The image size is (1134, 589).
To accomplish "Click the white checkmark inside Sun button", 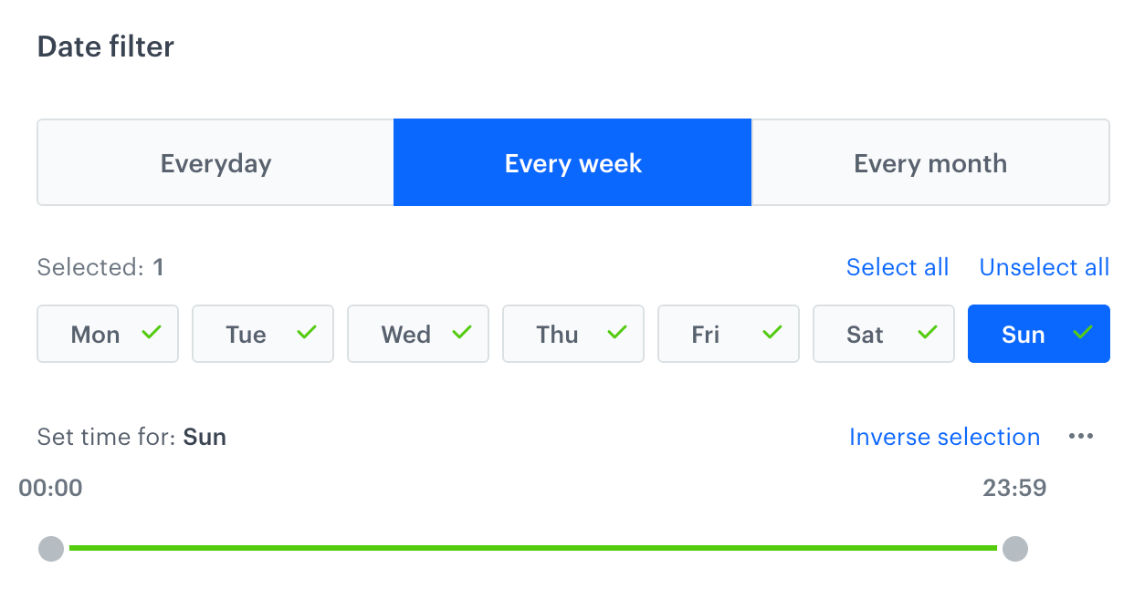I will (1084, 332).
